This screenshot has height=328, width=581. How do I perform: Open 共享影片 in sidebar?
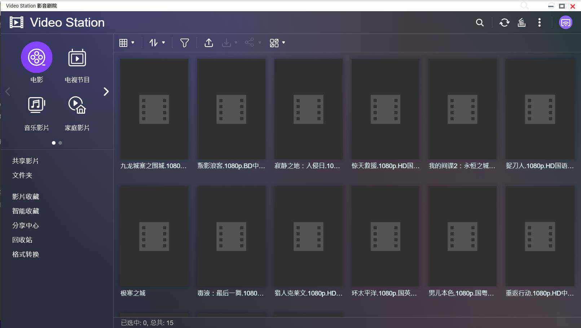(x=25, y=161)
